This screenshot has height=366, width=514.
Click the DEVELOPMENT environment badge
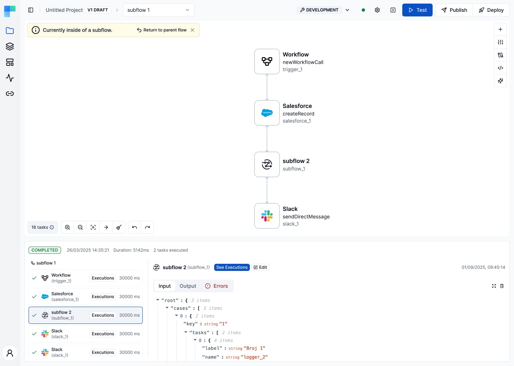click(319, 10)
